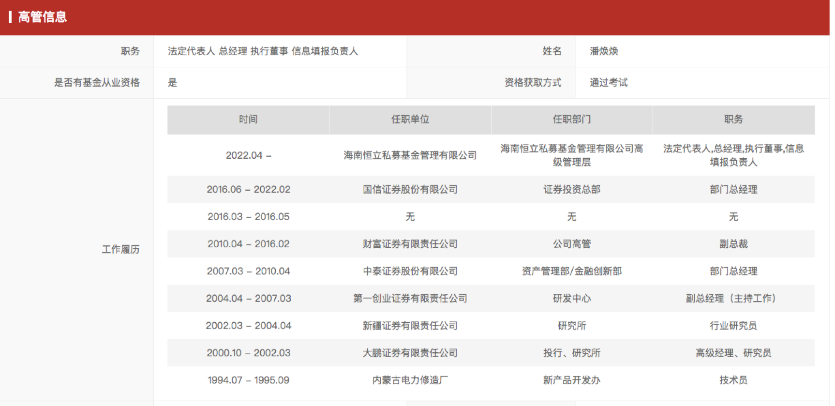835x406 pixels.
Task: Select the date 2022.04 – cell
Action: click(248, 155)
